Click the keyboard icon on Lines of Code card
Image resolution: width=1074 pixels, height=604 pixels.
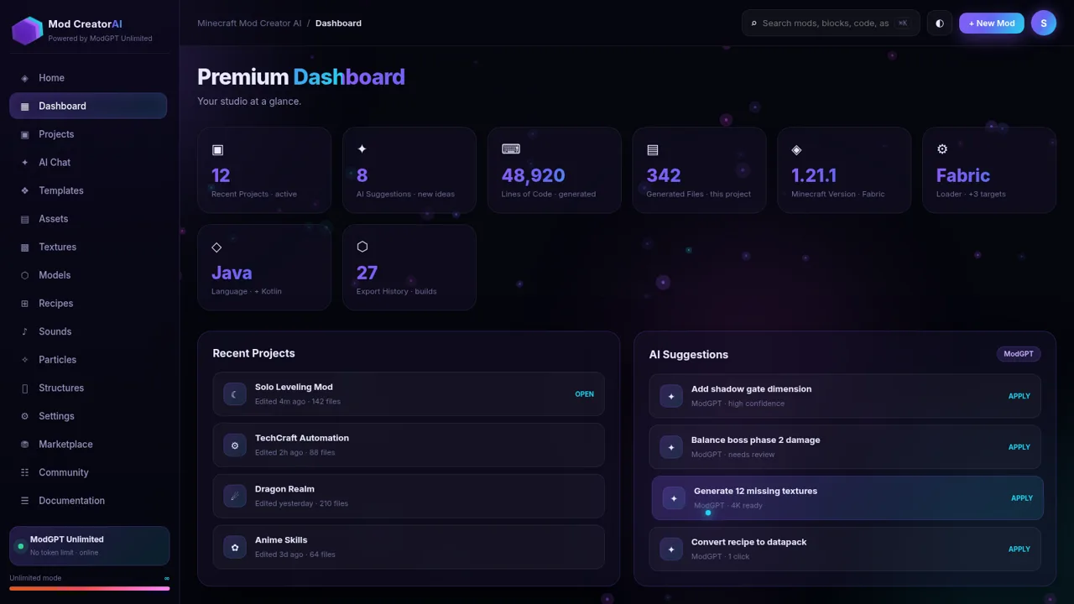(x=511, y=148)
